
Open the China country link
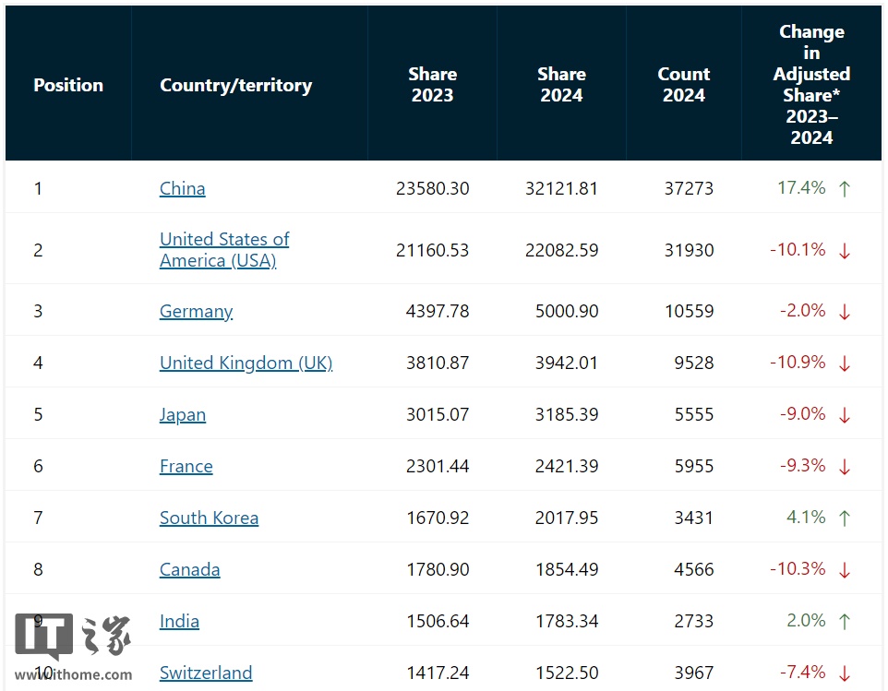(x=183, y=188)
